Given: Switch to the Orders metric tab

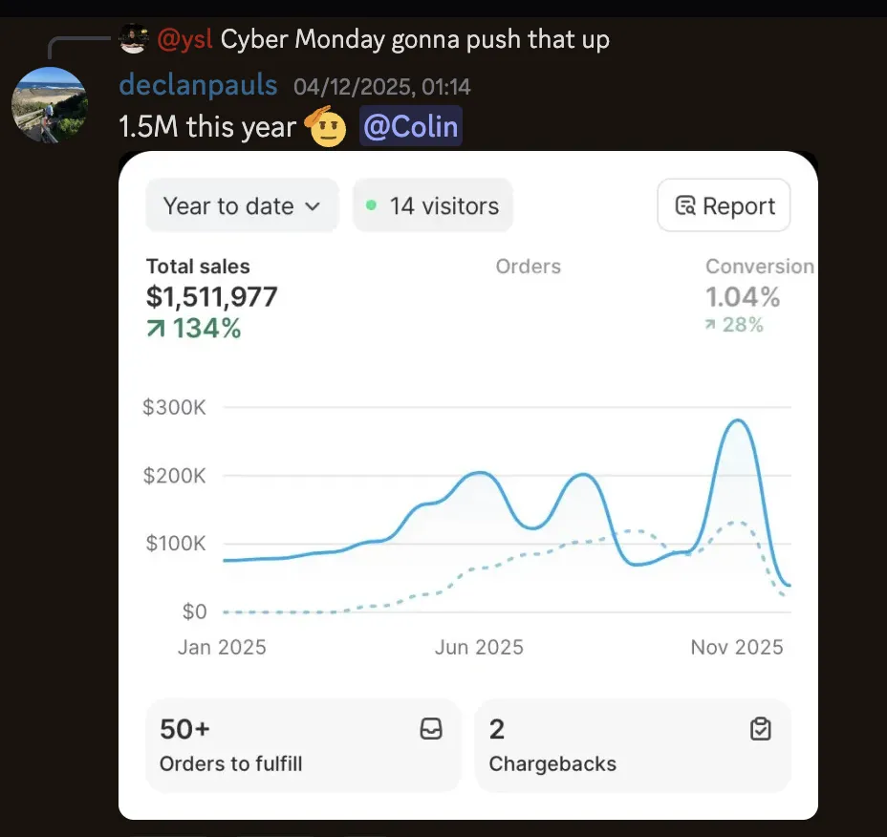Looking at the screenshot, I should click(529, 267).
